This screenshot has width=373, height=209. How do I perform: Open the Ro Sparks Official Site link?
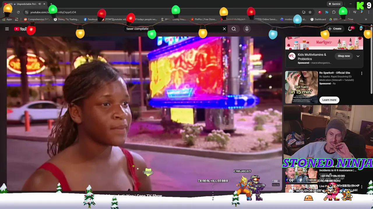coord(335,73)
